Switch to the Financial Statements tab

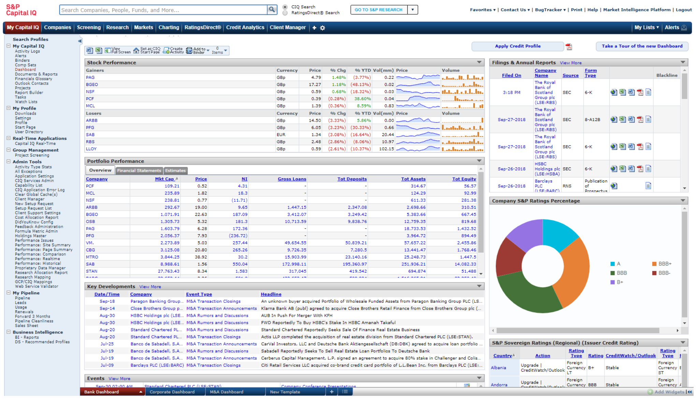point(139,171)
